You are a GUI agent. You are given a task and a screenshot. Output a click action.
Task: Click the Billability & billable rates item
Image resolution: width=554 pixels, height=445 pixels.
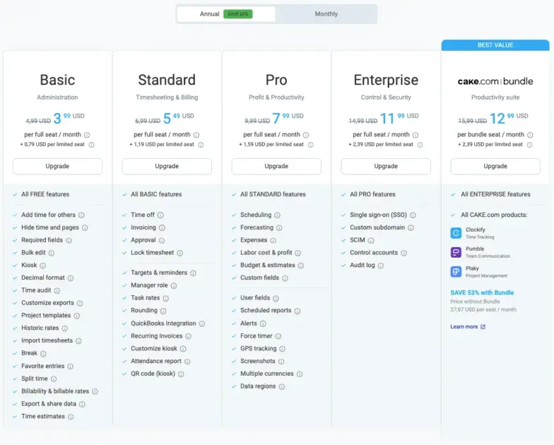click(55, 391)
